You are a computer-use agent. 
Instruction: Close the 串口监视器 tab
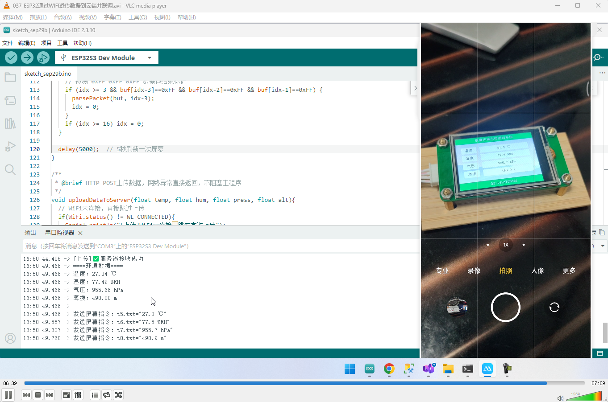pos(80,233)
